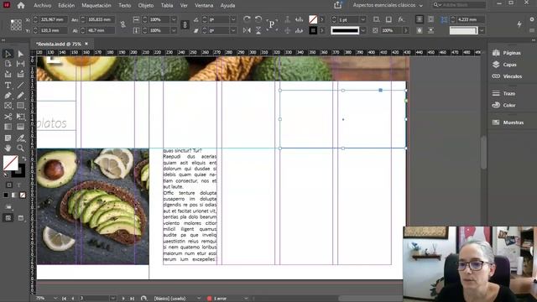Select the Zoom tool magnifier

point(20,148)
